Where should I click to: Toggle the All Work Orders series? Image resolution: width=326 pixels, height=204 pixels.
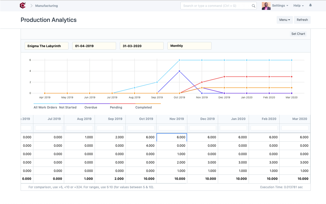tap(45, 107)
